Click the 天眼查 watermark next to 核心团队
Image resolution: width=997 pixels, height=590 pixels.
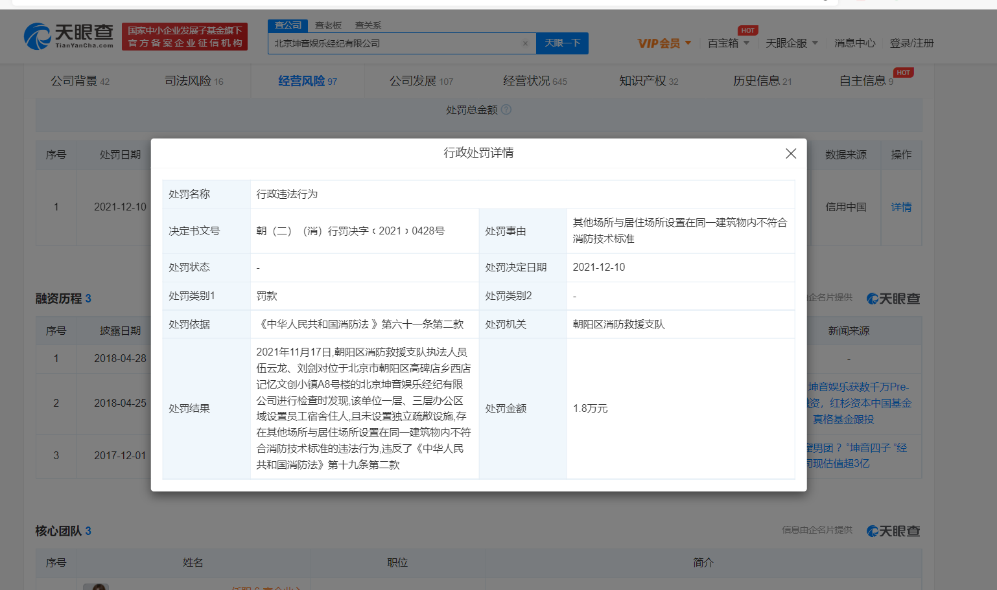click(x=893, y=531)
